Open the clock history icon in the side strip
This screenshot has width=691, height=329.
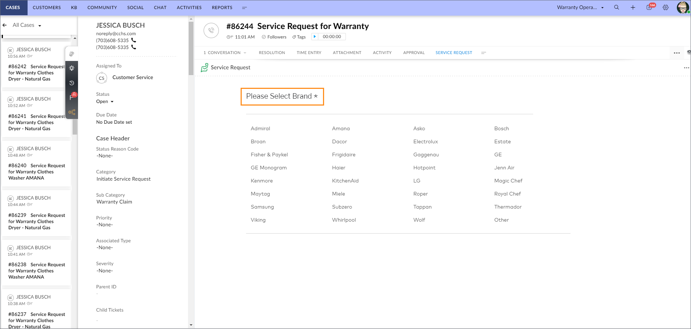click(x=72, y=83)
